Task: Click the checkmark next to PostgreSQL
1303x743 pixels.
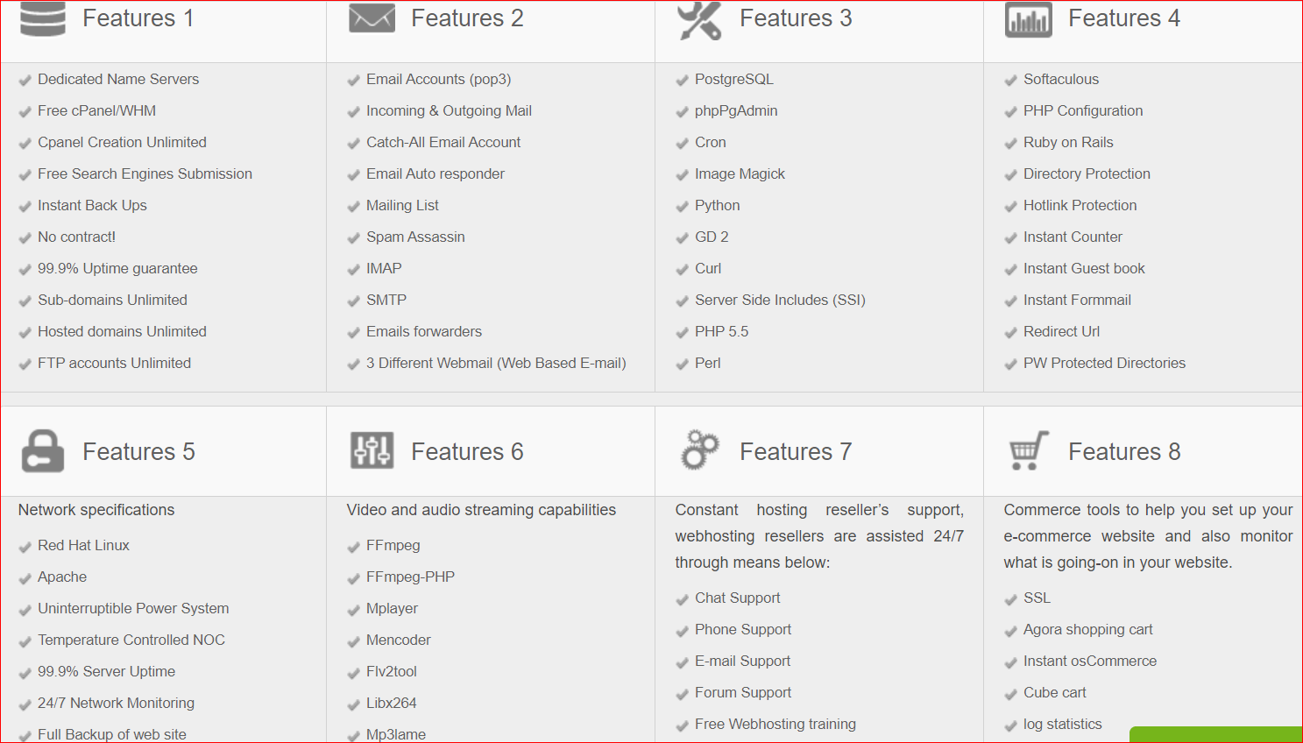Action: coord(683,81)
